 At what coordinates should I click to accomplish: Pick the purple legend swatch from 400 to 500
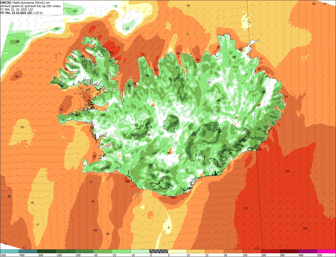pos(308,251)
